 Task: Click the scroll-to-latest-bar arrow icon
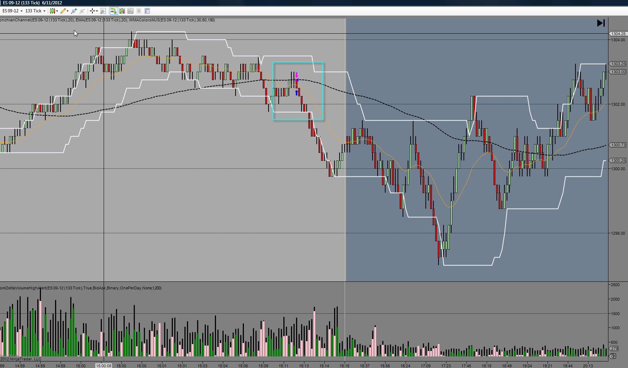[601, 23]
